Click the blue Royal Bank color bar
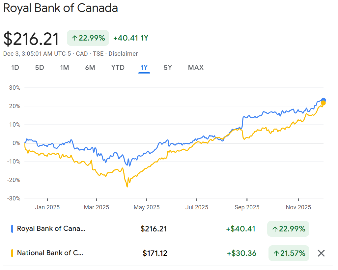Screen dimensions: 338x270 pos(12,228)
